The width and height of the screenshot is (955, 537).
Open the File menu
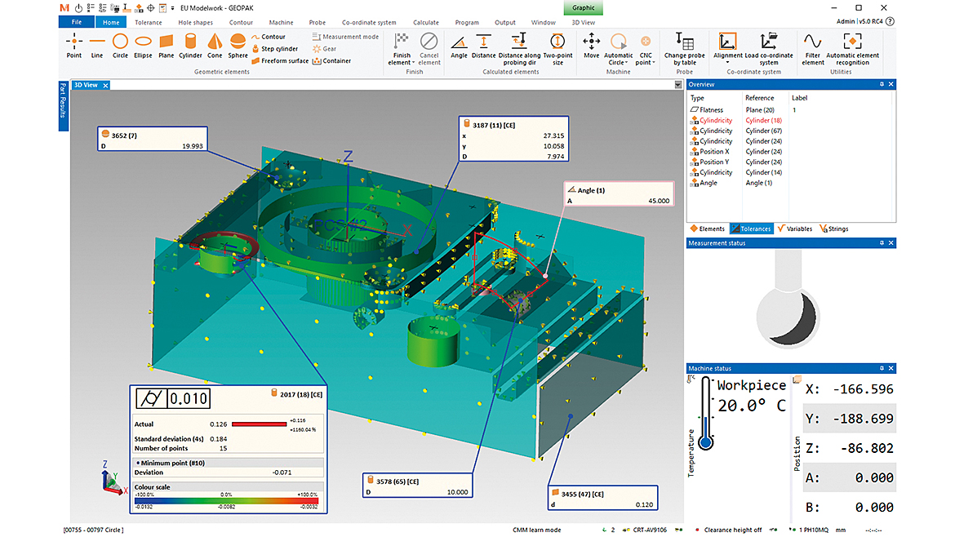click(x=76, y=22)
